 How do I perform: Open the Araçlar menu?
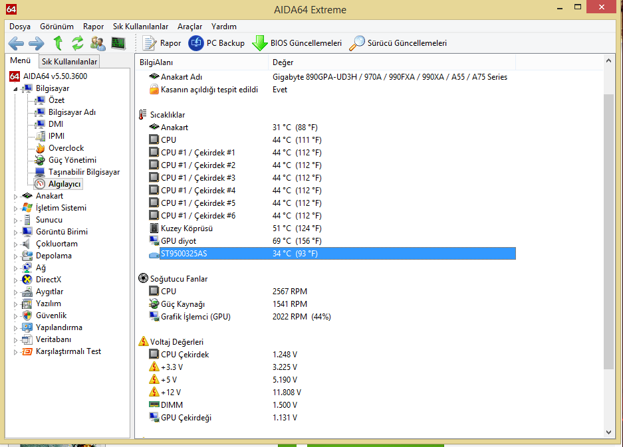click(x=190, y=27)
